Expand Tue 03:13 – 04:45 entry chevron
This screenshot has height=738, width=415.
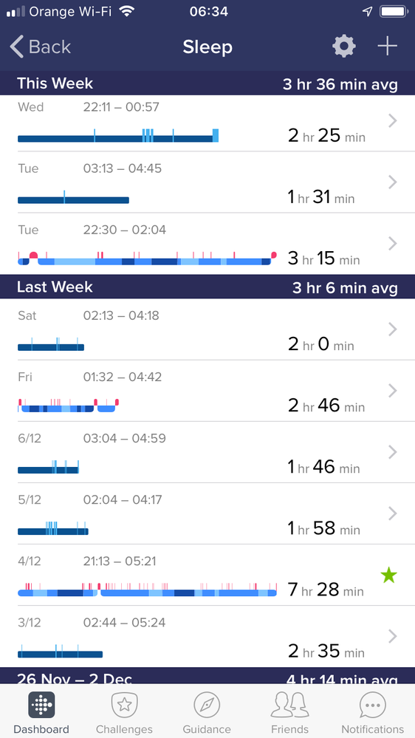point(393,182)
